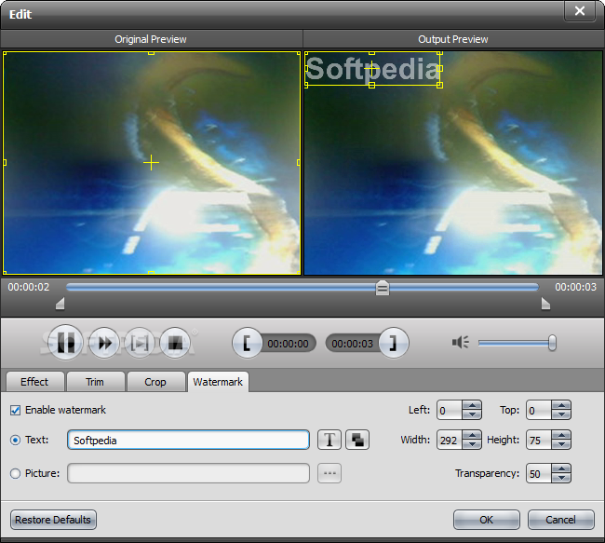Click the right trim marker on timeline
Viewport: 605px width, 543px height.
tap(545, 304)
